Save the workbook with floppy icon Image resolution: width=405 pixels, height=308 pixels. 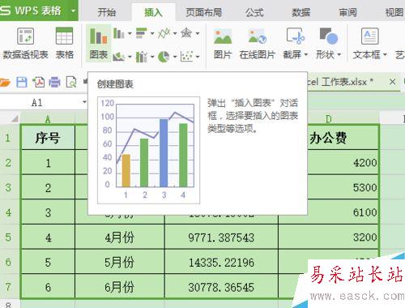pos(22,82)
